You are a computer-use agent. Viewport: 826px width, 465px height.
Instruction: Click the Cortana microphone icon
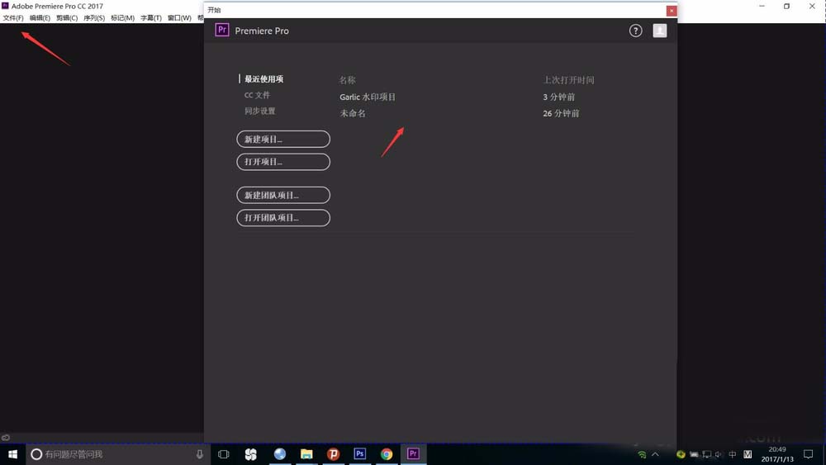(x=200, y=454)
